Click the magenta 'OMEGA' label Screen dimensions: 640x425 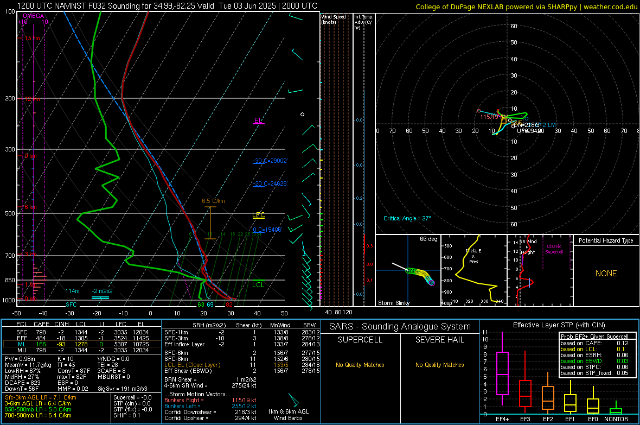click(x=34, y=16)
